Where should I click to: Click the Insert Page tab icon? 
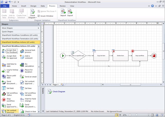click(62, 85)
